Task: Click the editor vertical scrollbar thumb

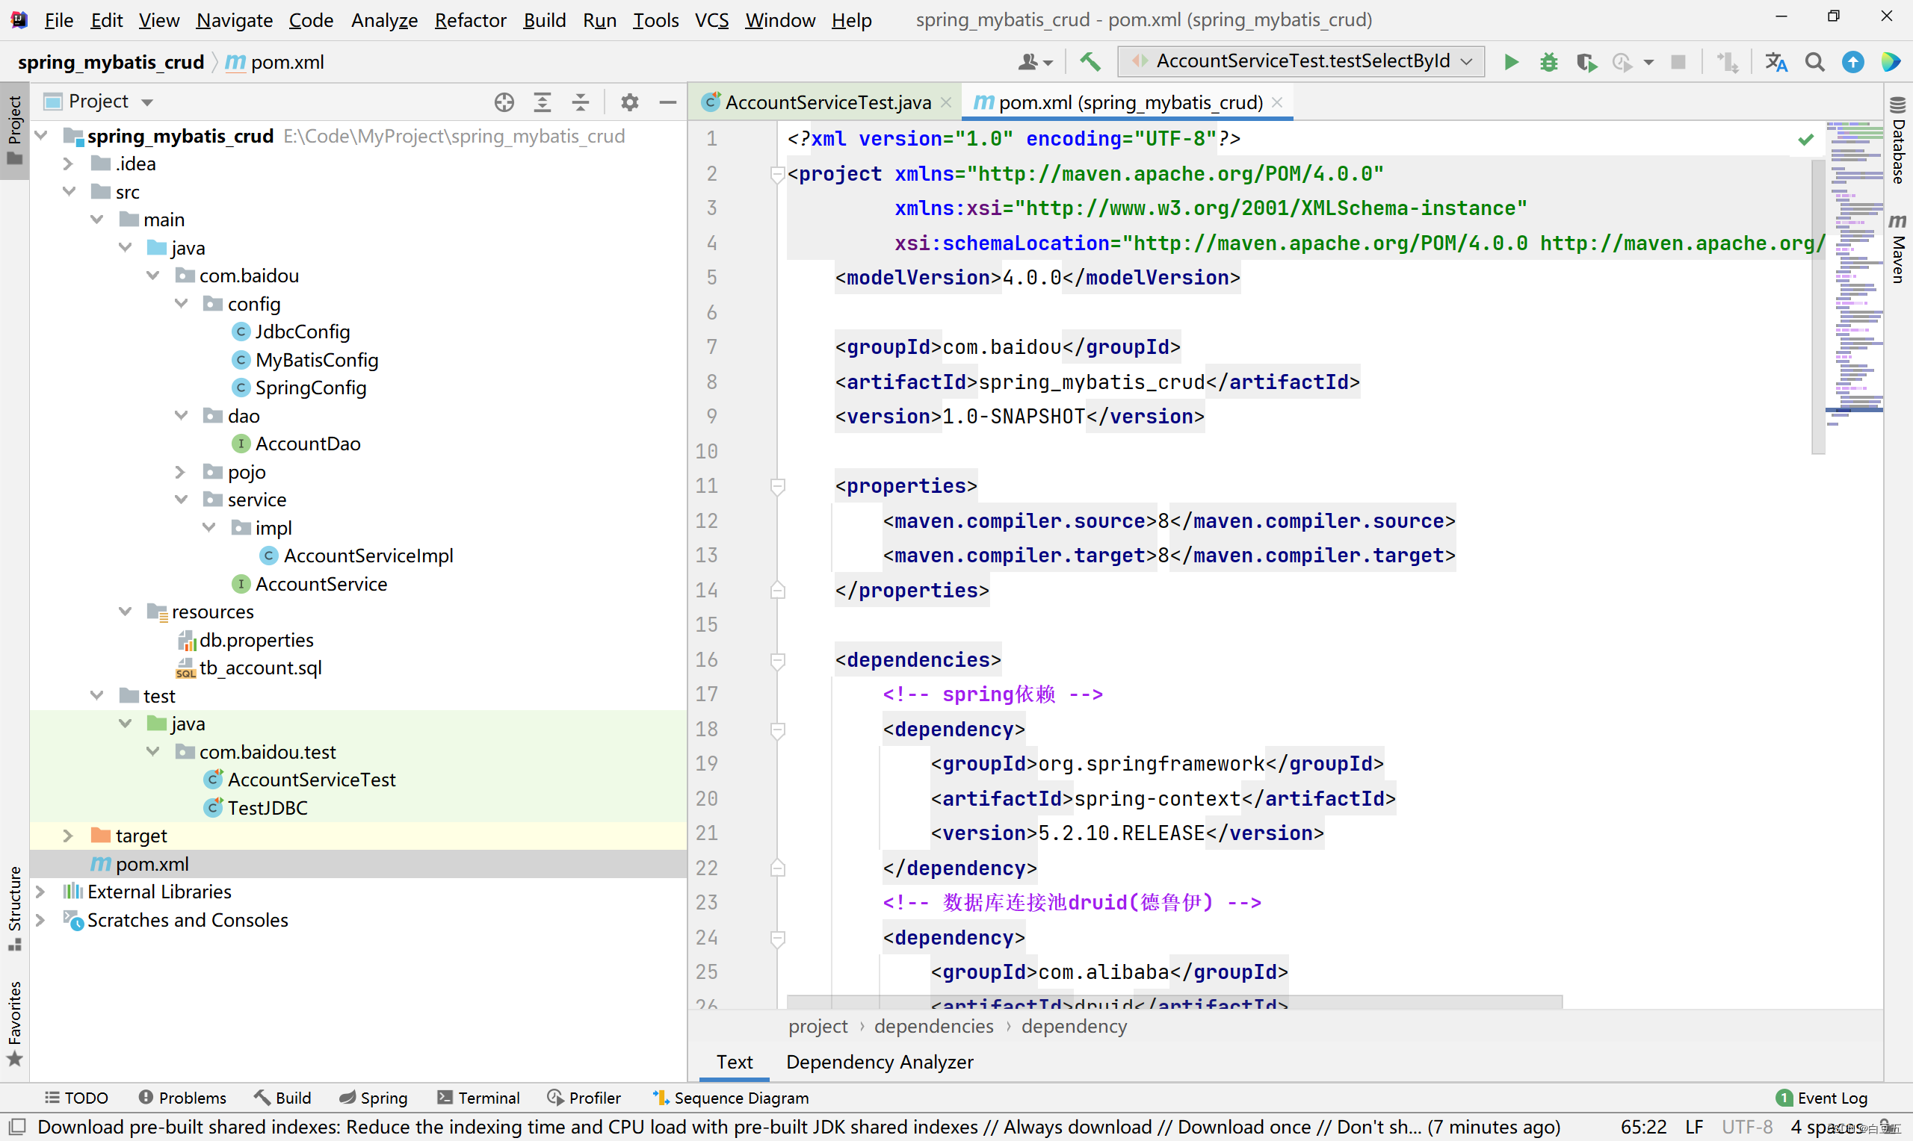Action: tap(1817, 308)
